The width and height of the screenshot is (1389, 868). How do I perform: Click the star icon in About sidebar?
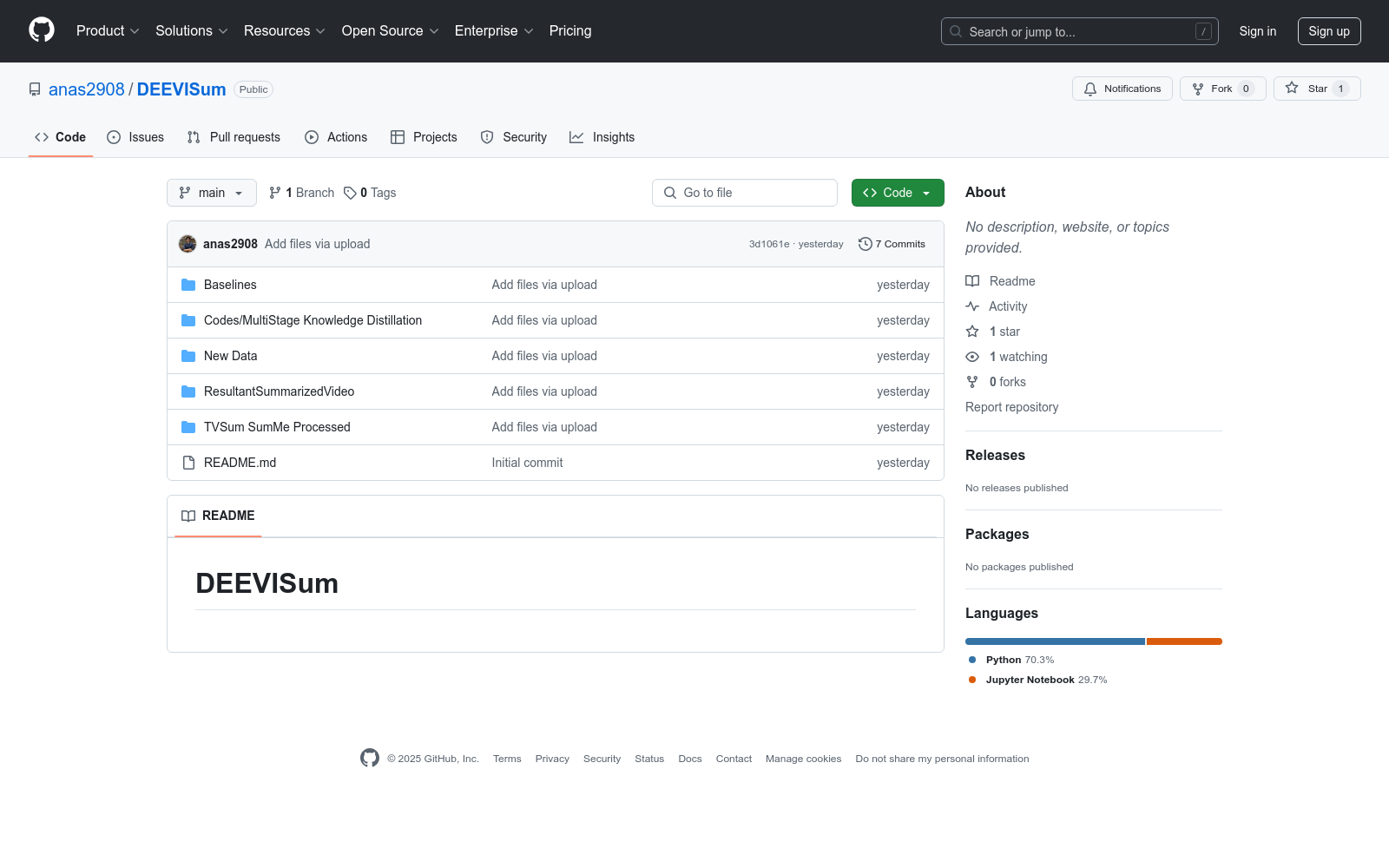pyautogui.click(x=972, y=332)
